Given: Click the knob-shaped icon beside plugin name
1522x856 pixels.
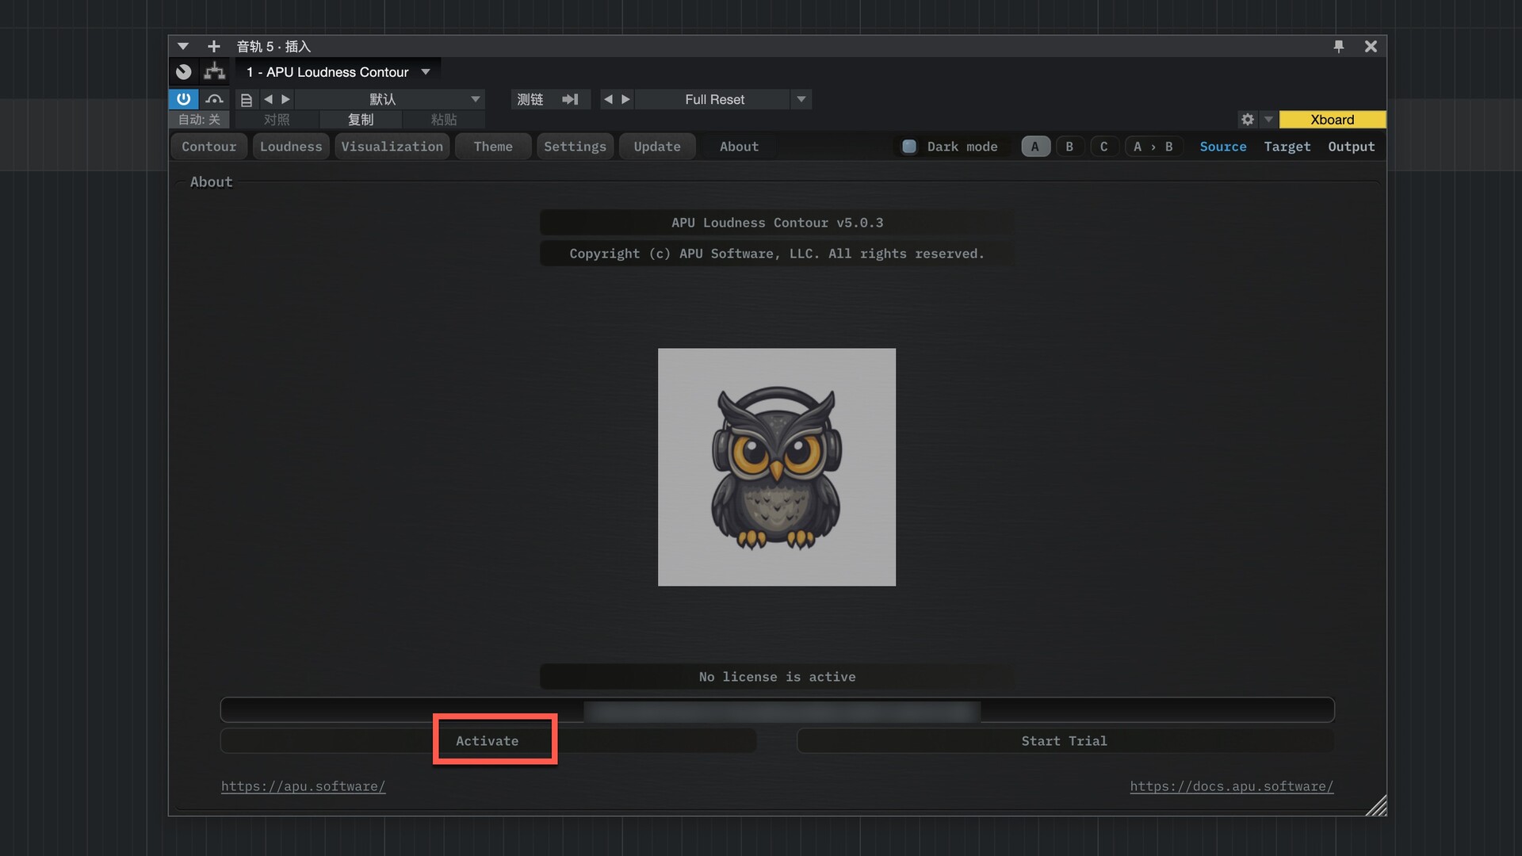Looking at the screenshot, I should click(x=184, y=72).
